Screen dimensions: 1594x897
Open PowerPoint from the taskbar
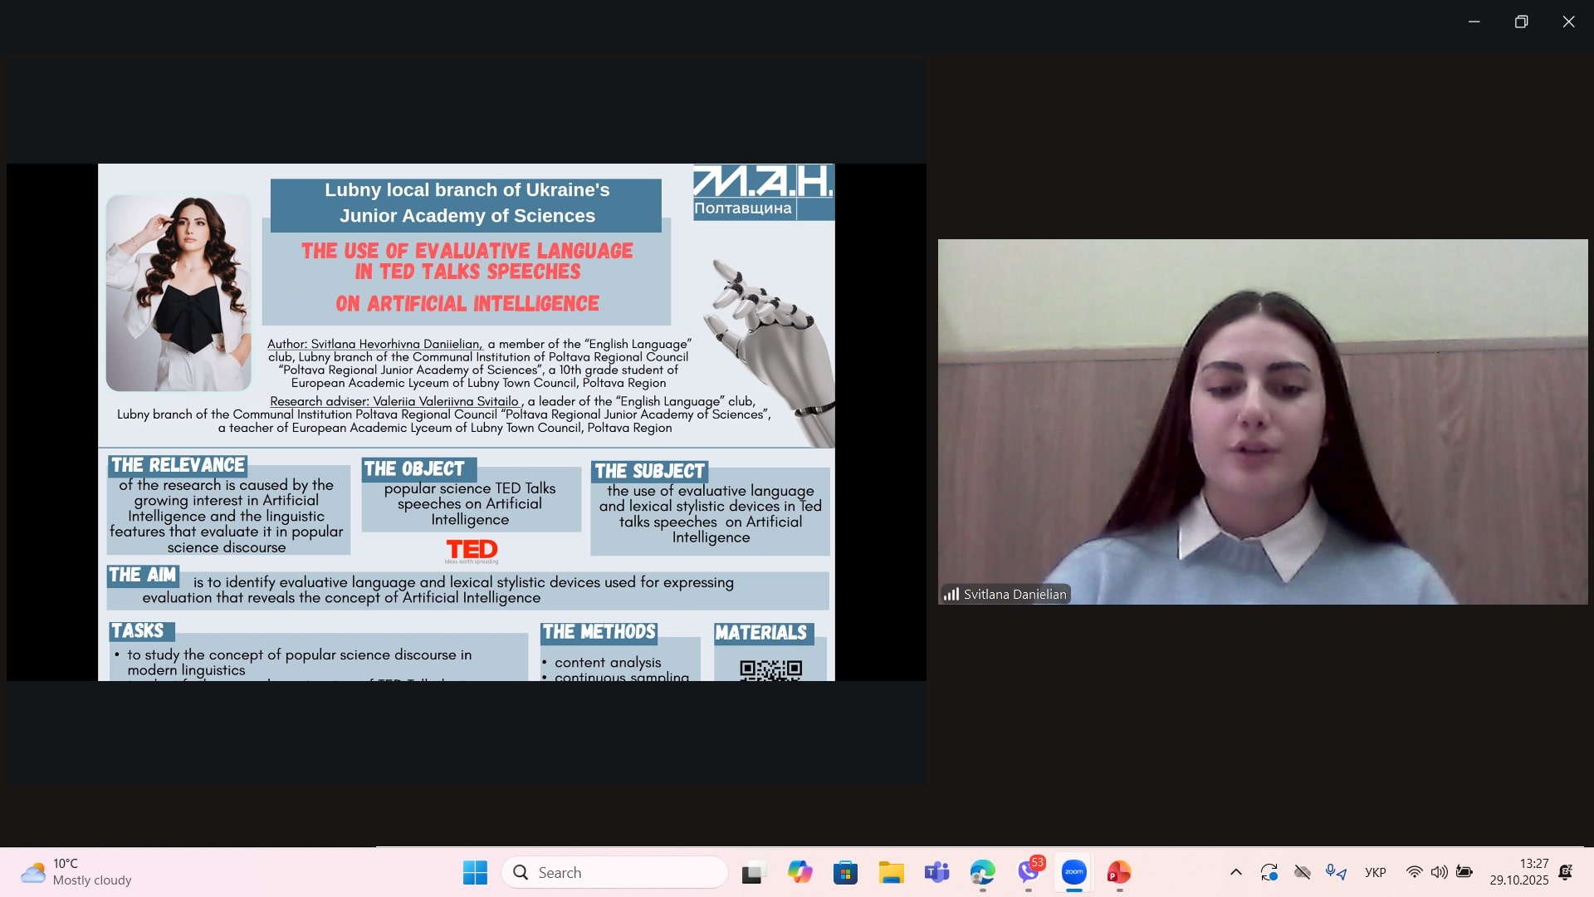tap(1119, 872)
